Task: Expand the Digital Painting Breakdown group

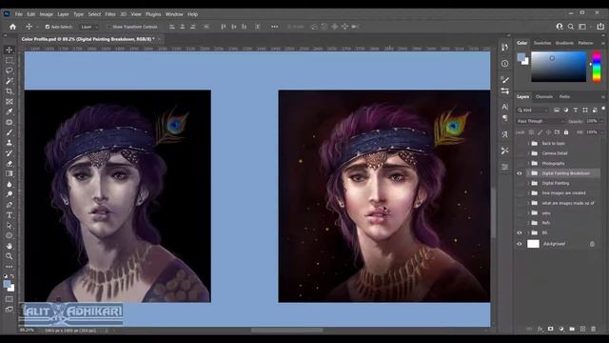Action: click(x=528, y=173)
